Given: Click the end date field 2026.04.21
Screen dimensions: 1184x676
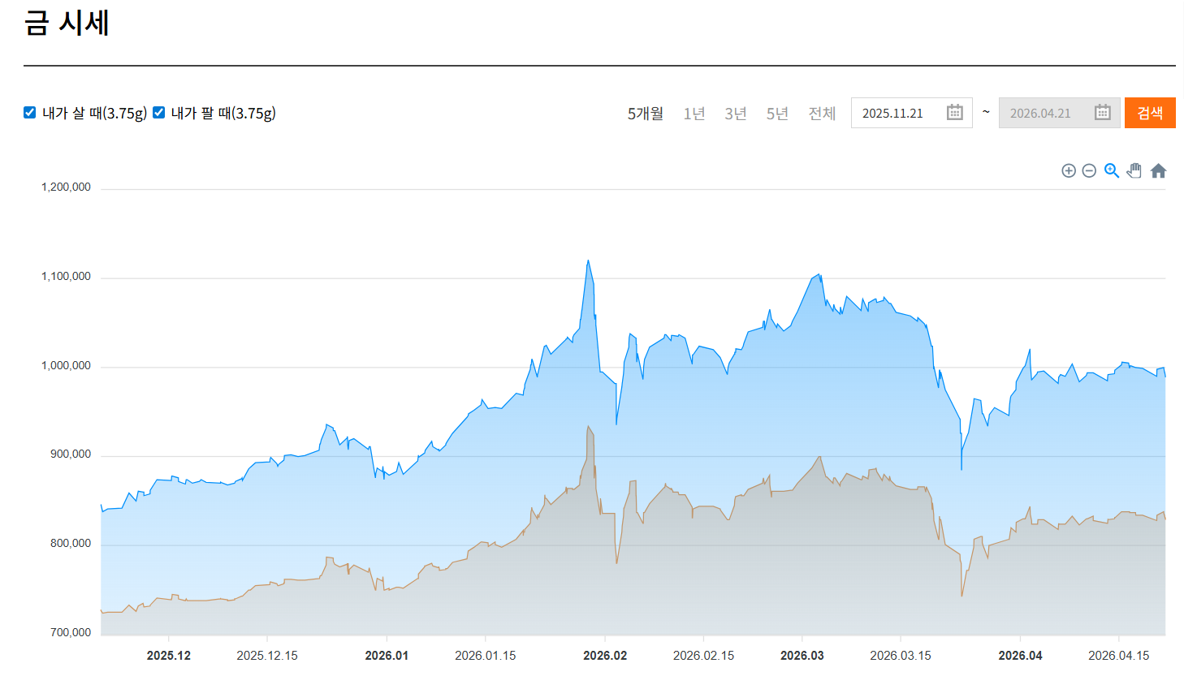Looking at the screenshot, I should coord(1060,113).
